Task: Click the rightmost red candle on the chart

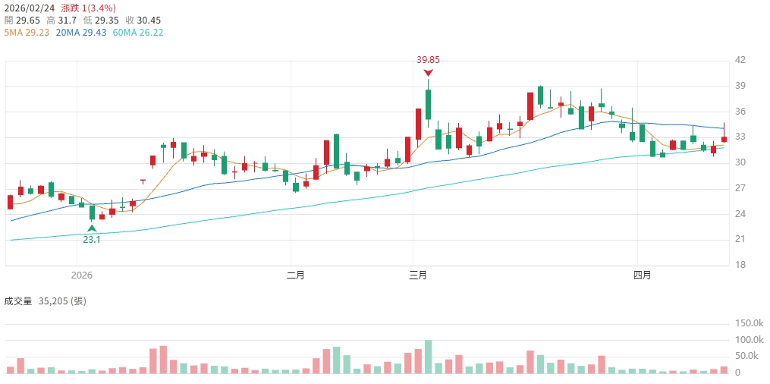Action: pos(724,137)
